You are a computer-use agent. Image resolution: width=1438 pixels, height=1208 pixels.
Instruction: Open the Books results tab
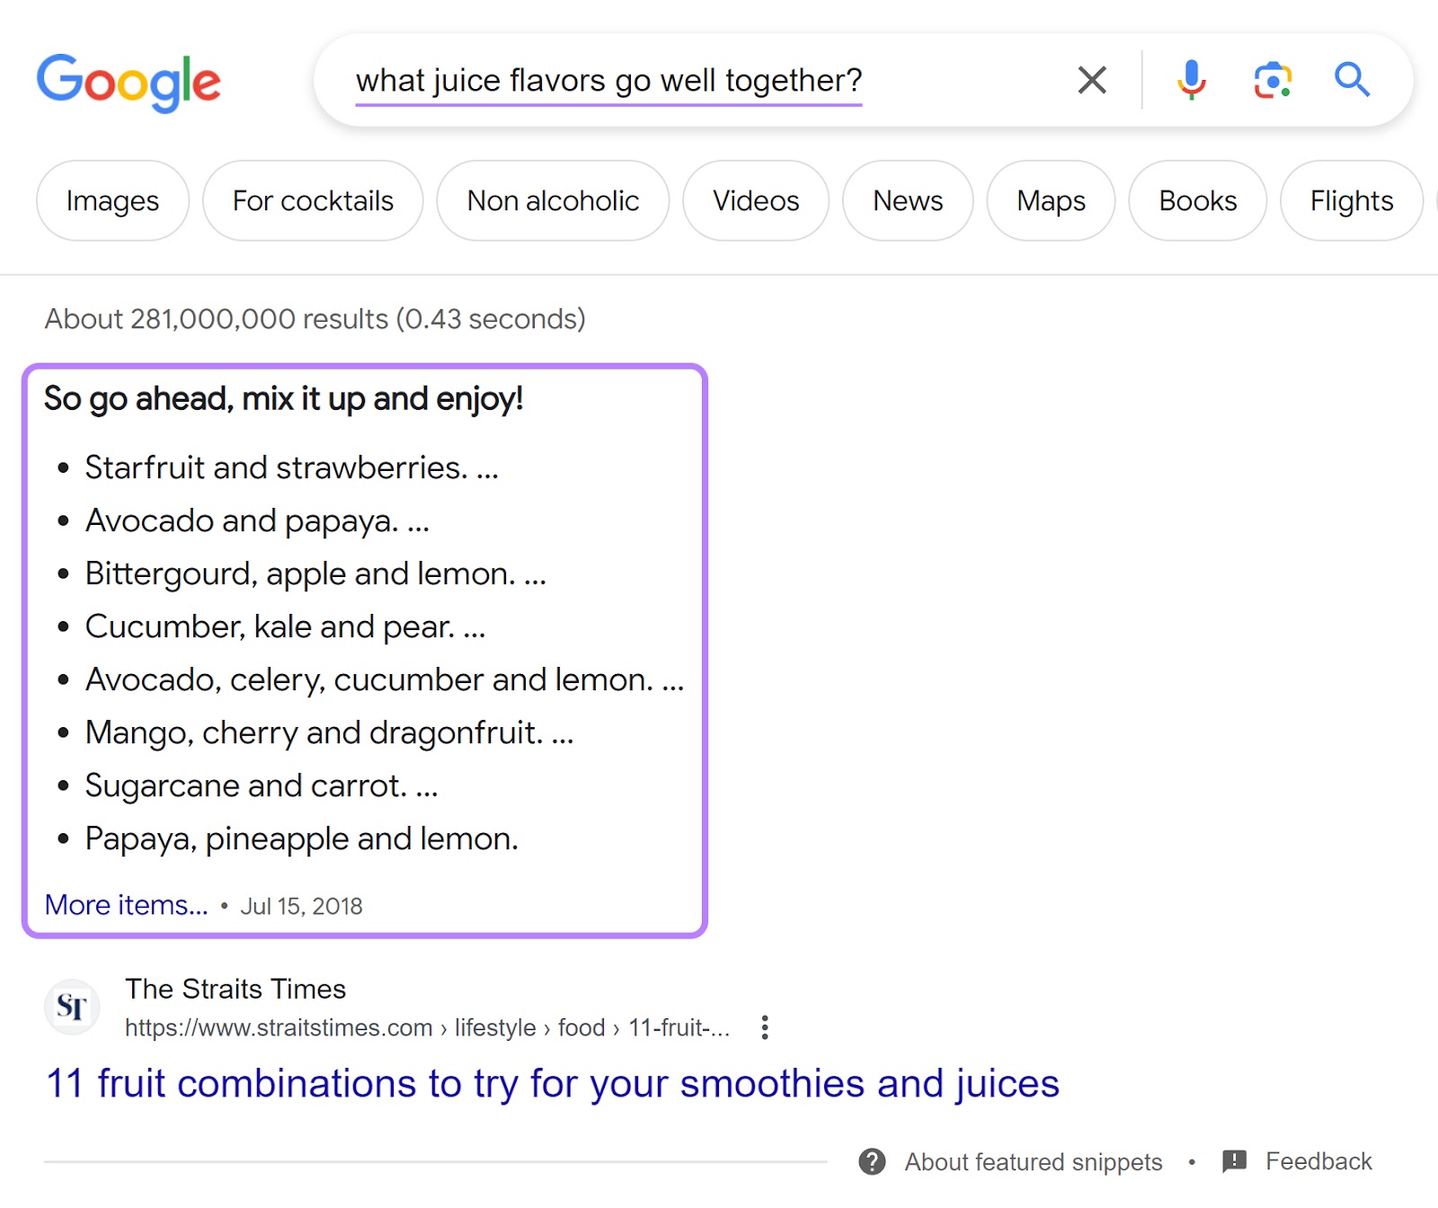(1197, 200)
